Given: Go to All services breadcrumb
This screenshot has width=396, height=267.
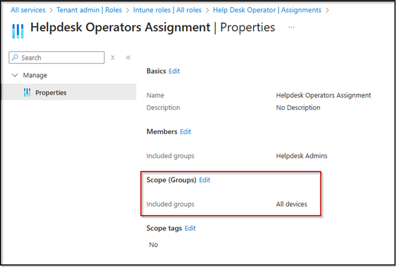Looking at the screenshot, I should point(28,10).
